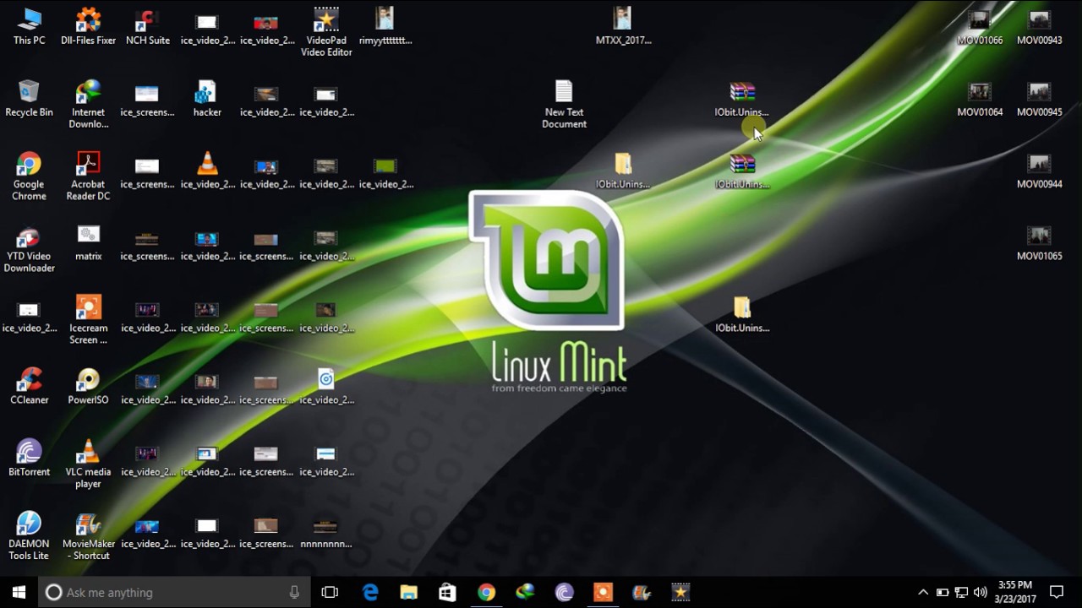1082x608 pixels.
Task: Select DAEMON Tools Lite desktop icon
Action: pyautogui.click(x=29, y=535)
